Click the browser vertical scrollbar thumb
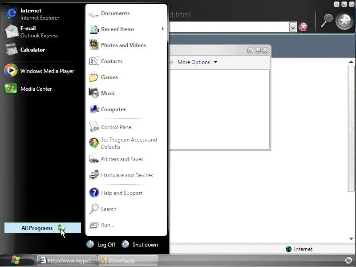Image resolution: width=356 pixels, height=267 pixels. pos(351,129)
